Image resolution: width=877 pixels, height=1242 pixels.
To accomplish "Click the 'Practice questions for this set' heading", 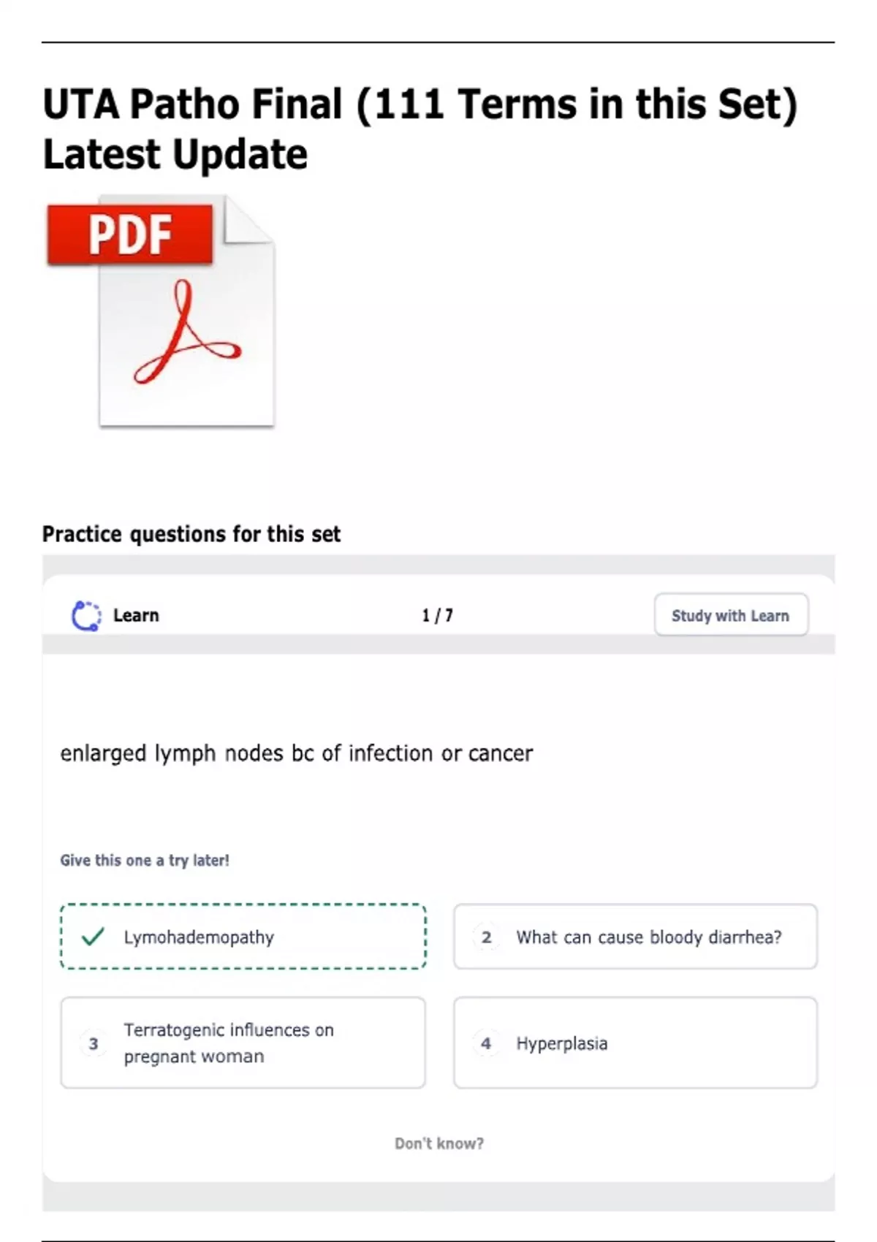I will (191, 534).
